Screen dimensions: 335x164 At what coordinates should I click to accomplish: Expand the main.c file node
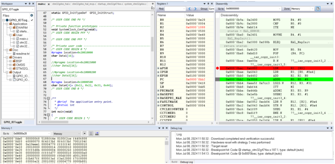click(x=14, y=39)
